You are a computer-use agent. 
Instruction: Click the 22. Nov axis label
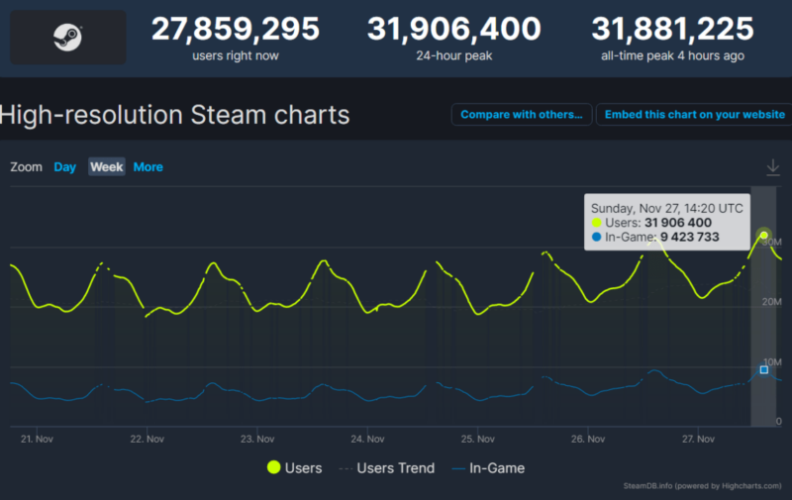coord(147,439)
